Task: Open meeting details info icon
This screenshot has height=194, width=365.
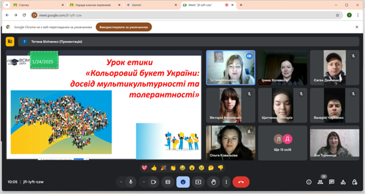Action: [309, 182]
